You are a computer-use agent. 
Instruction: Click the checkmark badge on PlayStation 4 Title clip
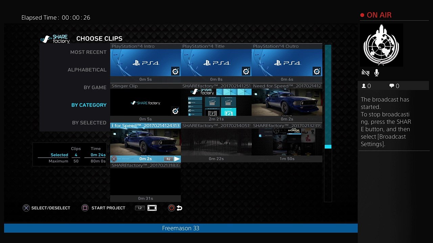[x=246, y=71]
